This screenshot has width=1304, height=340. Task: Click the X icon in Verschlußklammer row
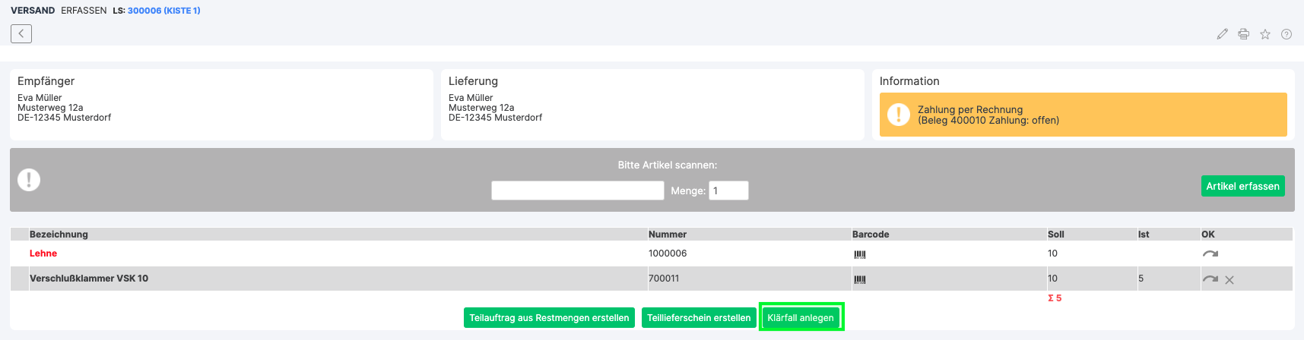(1229, 280)
